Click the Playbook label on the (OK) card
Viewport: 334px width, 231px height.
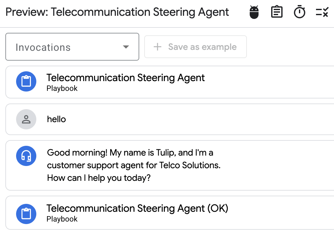click(62, 219)
